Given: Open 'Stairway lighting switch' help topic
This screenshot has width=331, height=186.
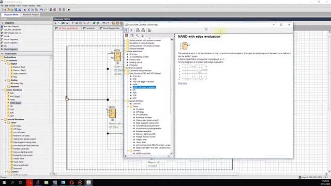Looking at the screenshot, I should (x=146, y=134).
